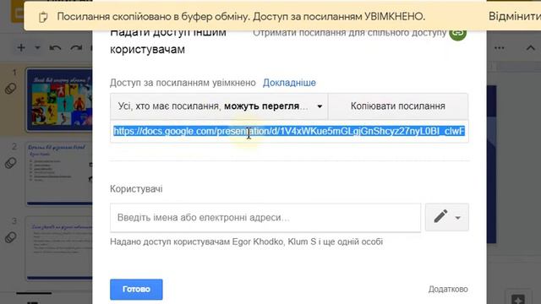The image size is (541, 304).
Task: Click the green get shareable link icon
Action: pos(458,34)
